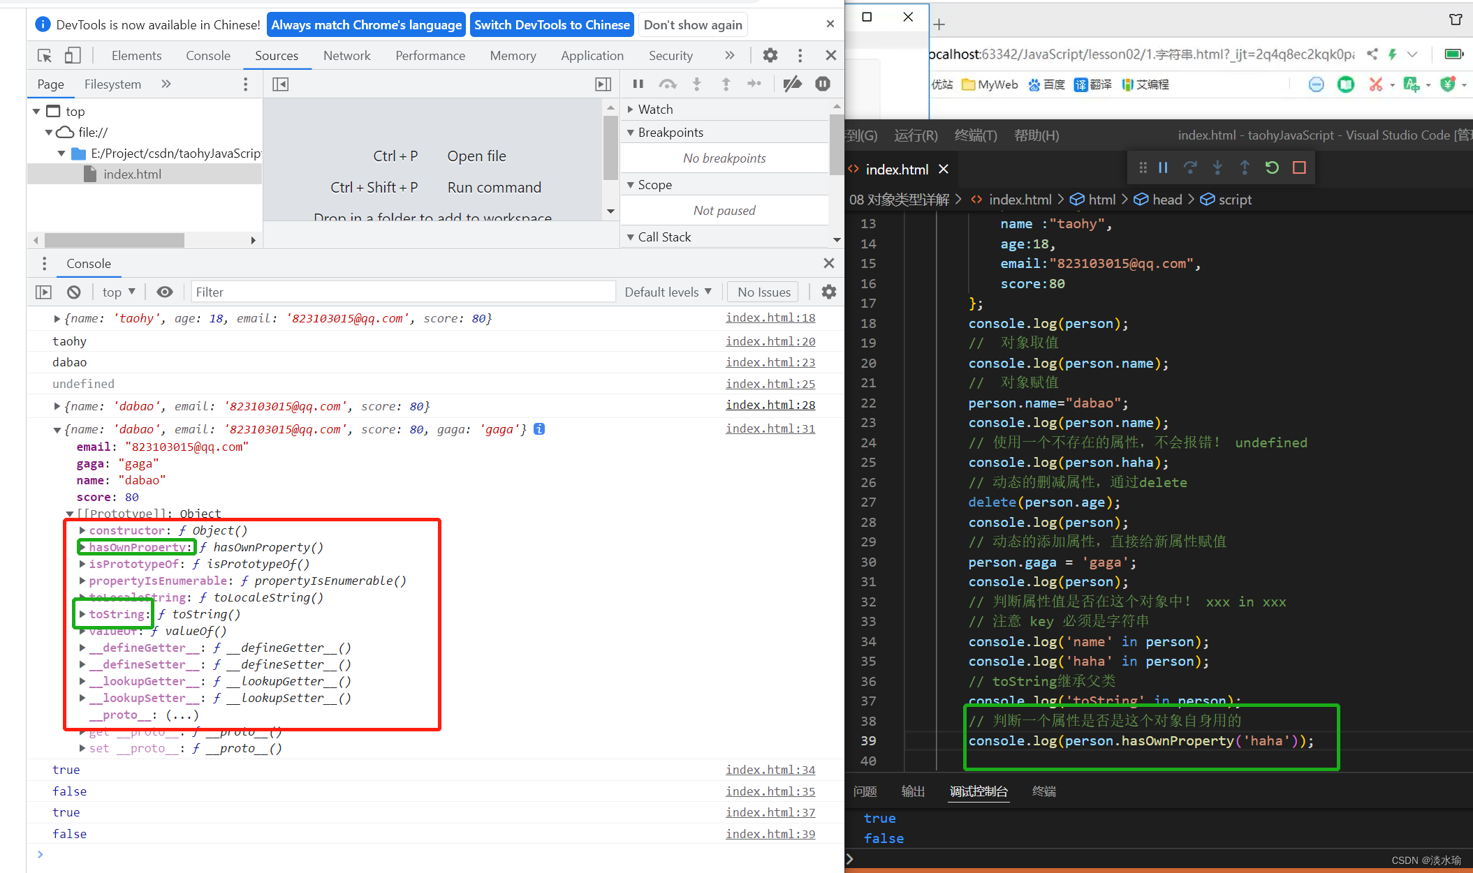This screenshot has height=873, width=1473.
Task: Toggle deactivate breakpoints icon
Action: (x=792, y=84)
